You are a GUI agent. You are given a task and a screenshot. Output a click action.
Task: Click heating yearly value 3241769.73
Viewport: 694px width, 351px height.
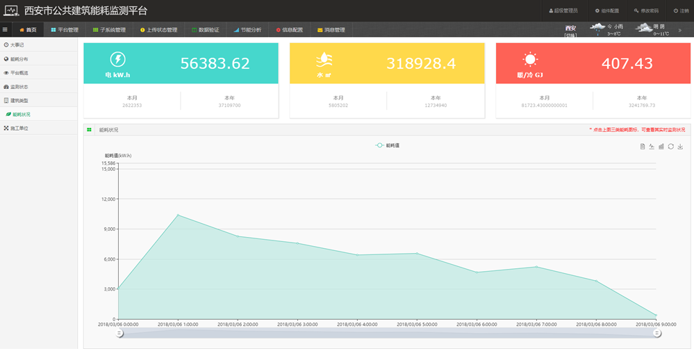642,106
